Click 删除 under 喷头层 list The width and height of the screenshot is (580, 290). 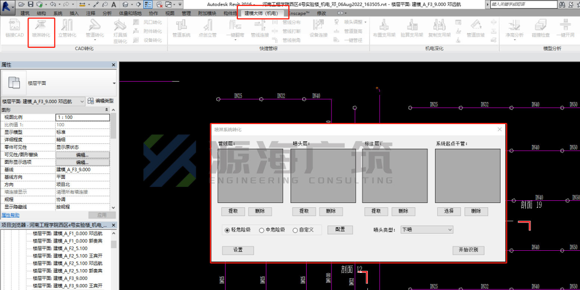(x=331, y=212)
